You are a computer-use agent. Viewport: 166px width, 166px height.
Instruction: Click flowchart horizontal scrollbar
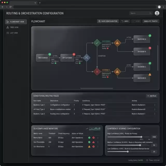click(x=97, y=88)
